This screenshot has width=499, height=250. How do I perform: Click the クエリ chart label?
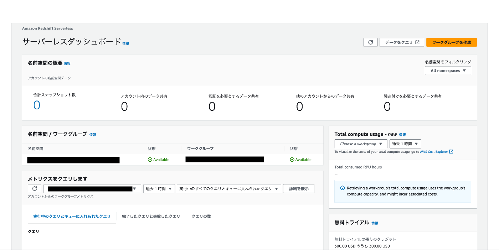pos(34,231)
